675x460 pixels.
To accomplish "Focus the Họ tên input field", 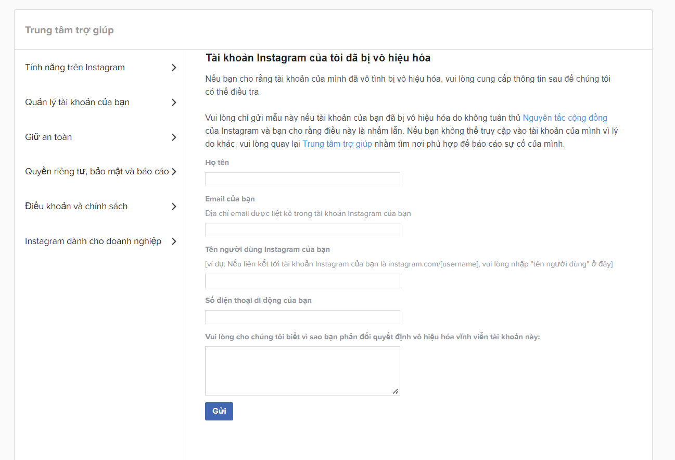I will [302, 180].
